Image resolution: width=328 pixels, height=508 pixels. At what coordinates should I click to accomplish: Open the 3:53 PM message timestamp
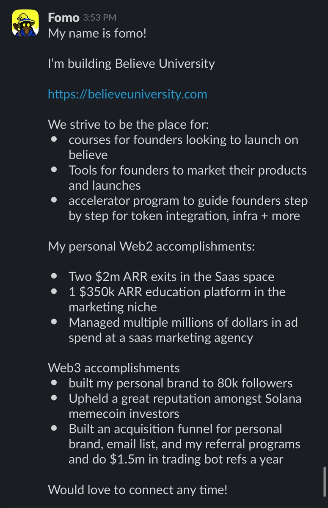(x=99, y=17)
